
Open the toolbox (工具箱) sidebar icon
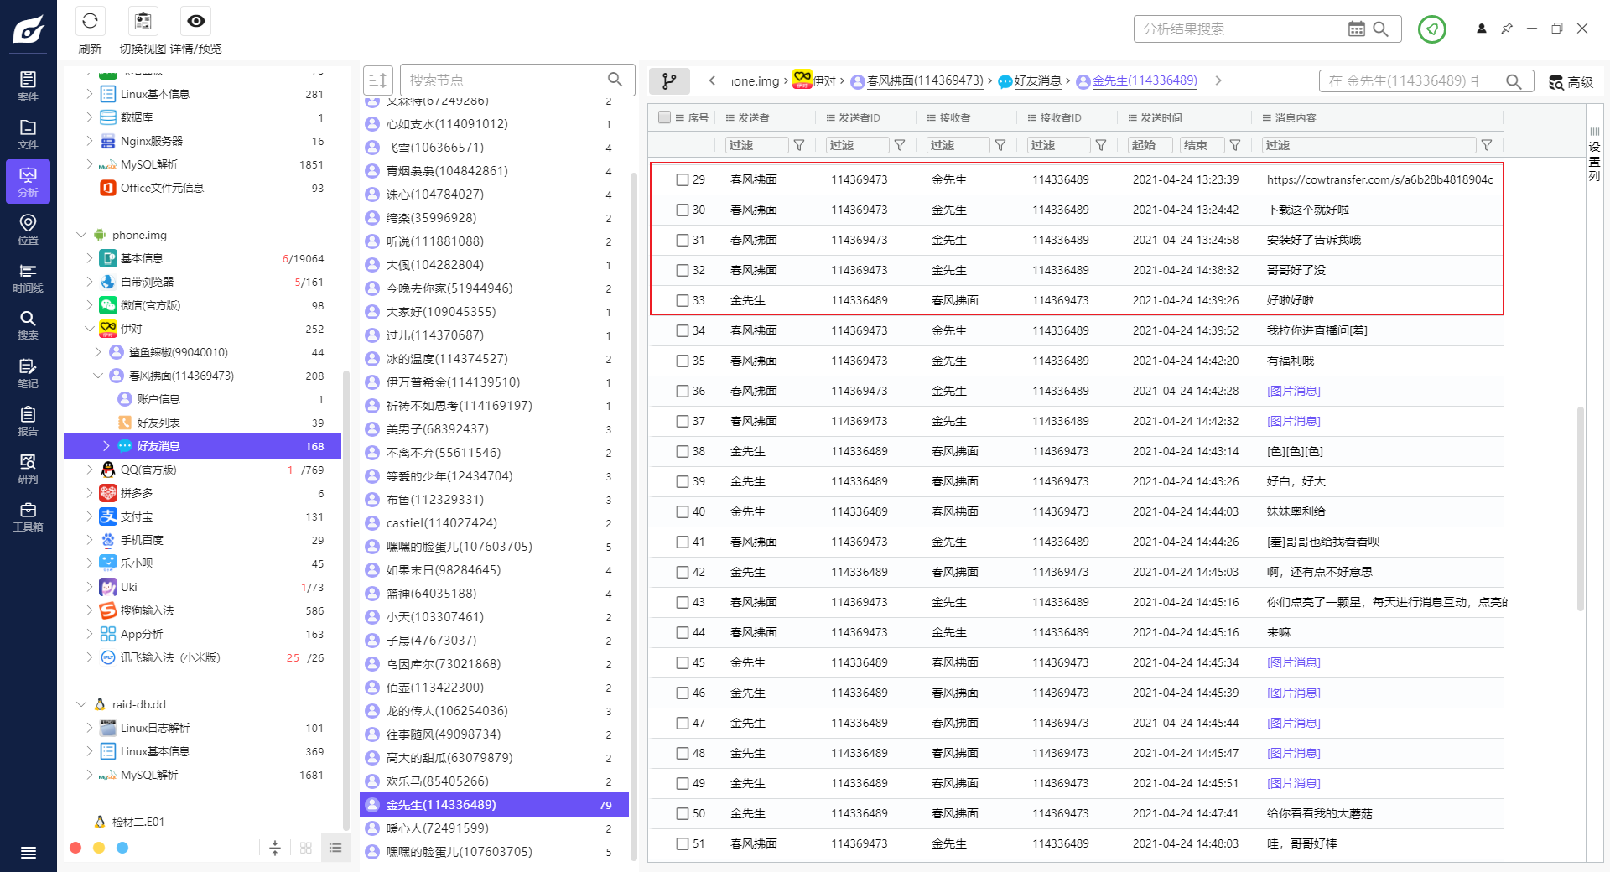(x=28, y=516)
